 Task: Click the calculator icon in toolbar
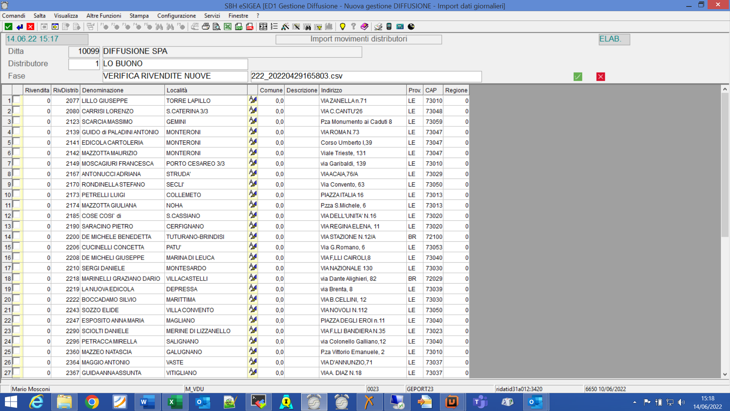point(400,27)
